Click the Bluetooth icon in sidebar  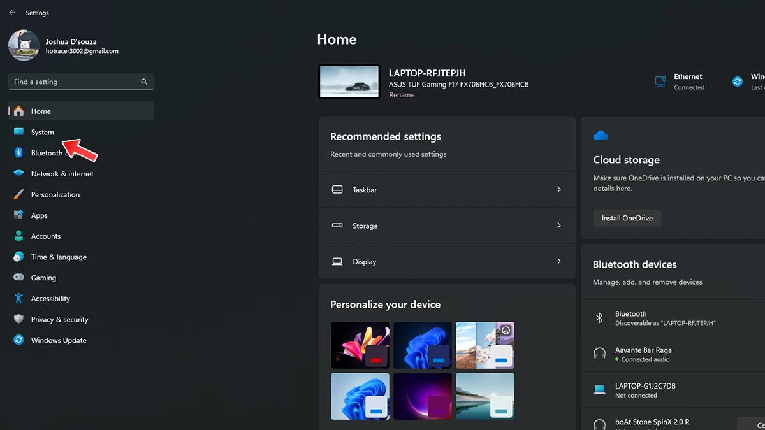18,153
